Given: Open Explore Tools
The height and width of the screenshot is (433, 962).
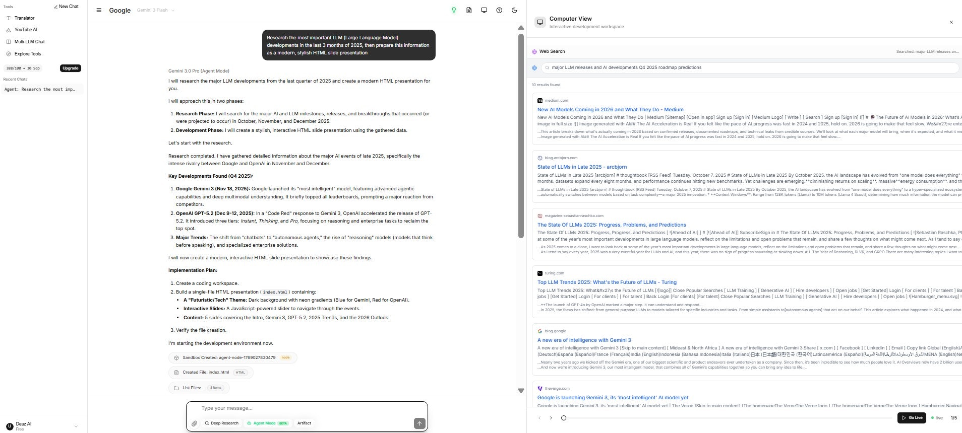Looking at the screenshot, I should (27, 54).
